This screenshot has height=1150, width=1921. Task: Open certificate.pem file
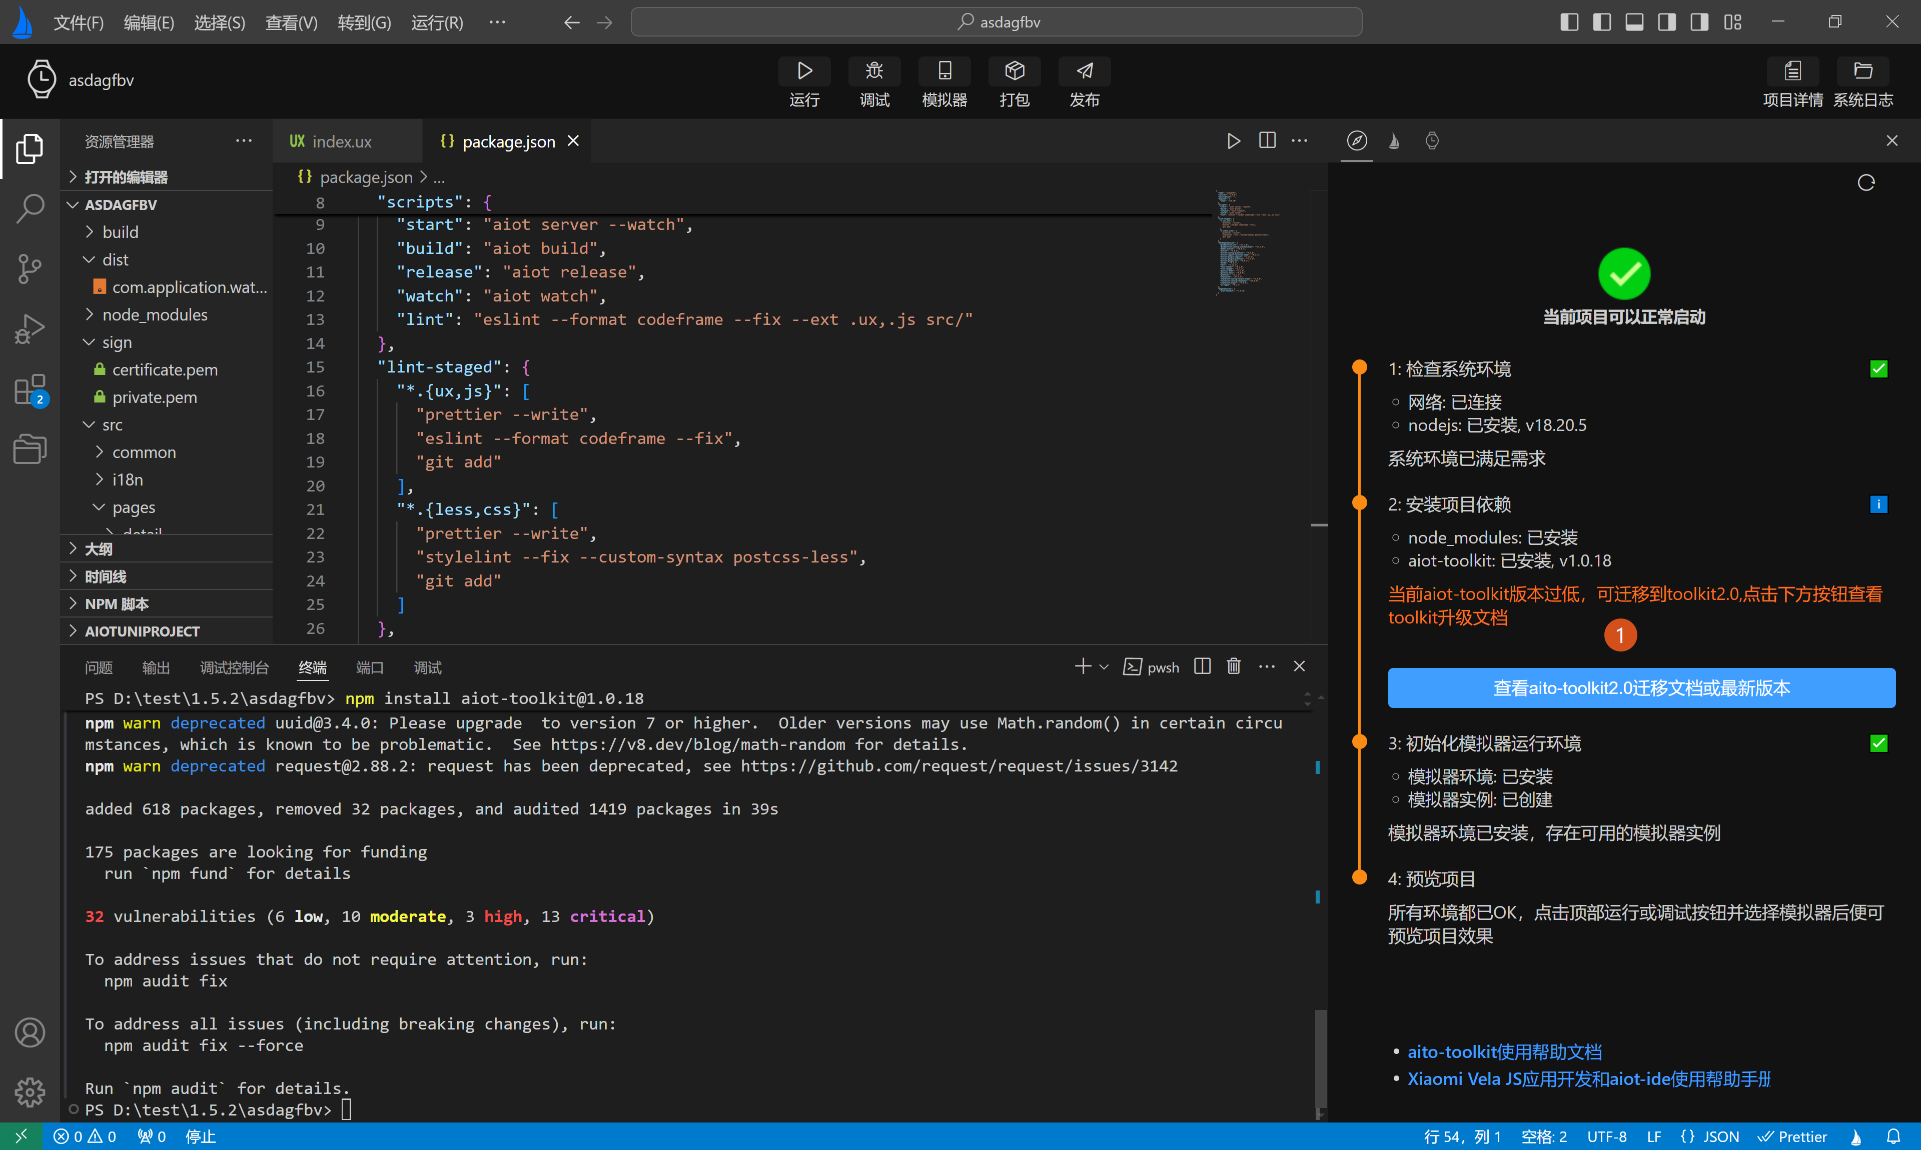[165, 369]
